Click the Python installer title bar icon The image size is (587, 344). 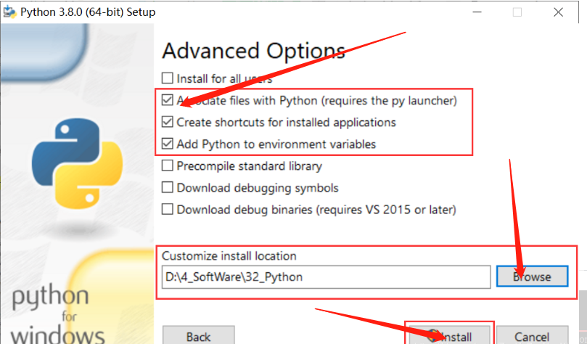click(10, 12)
